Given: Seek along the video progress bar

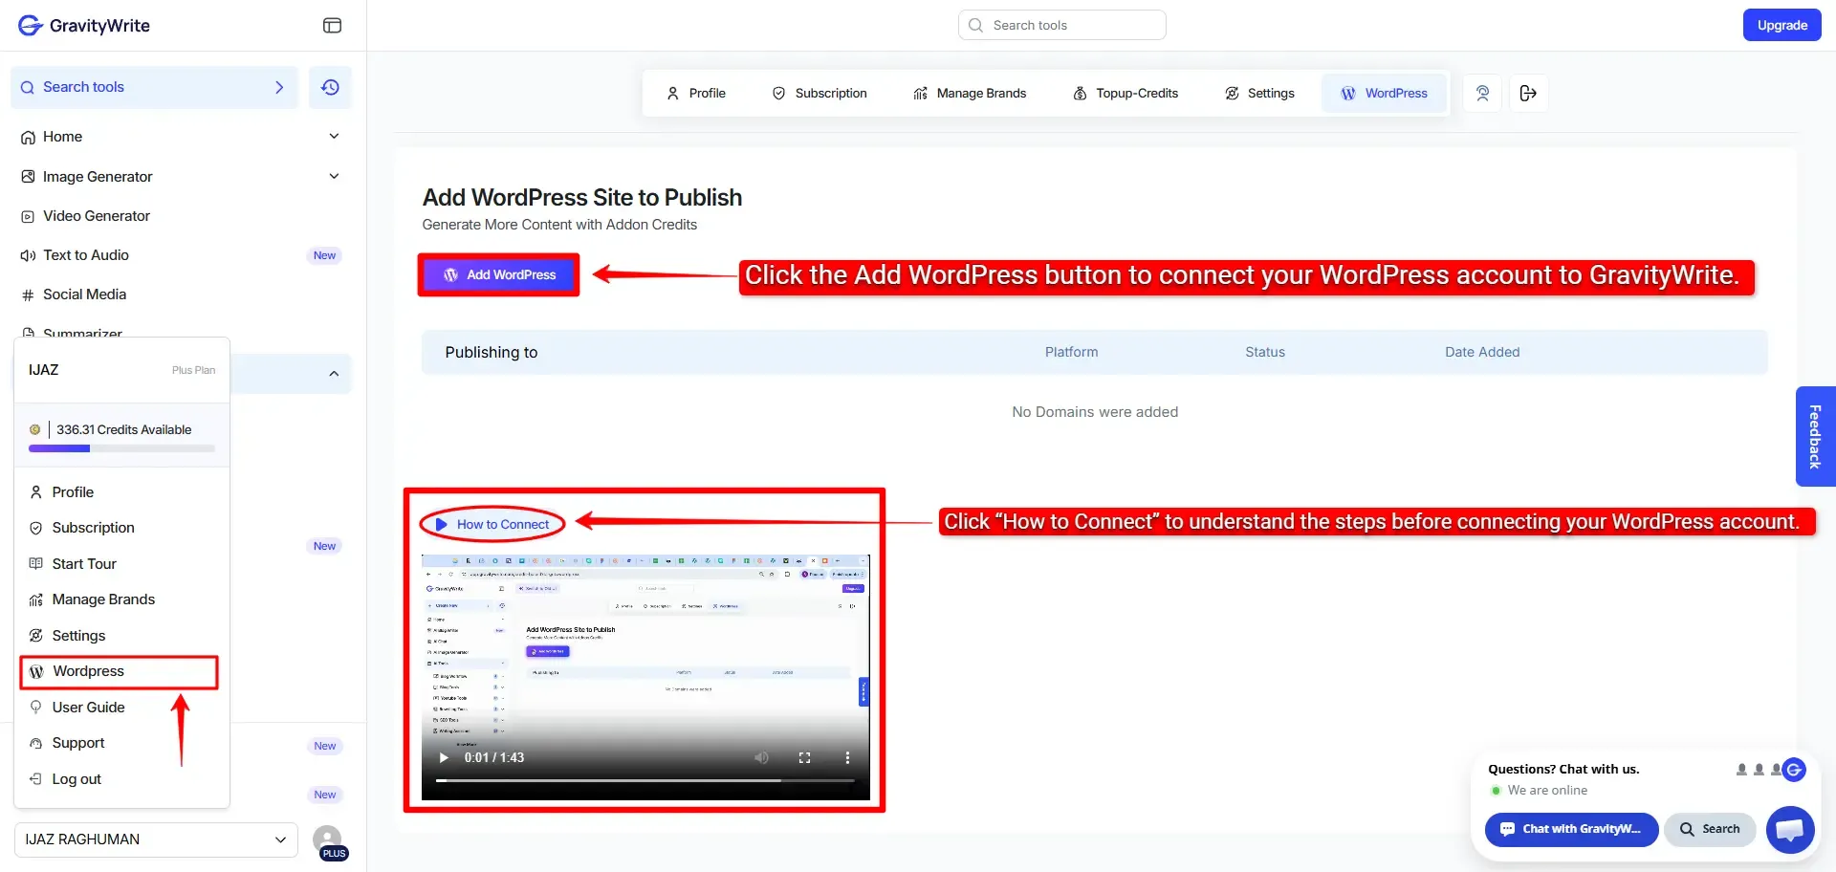Looking at the screenshot, I should (x=645, y=780).
